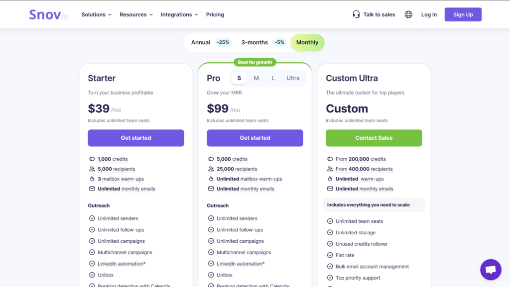Click Contact Sales for Custom Ultra
The width and height of the screenshot is (510, 287).
374,138
